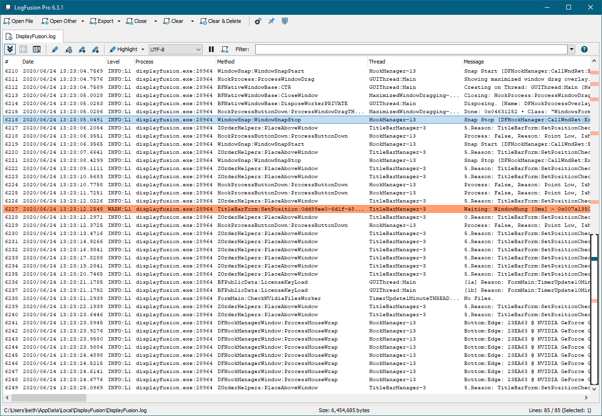The height and width of the screenshot is (416, 602).
Task: Open the settings gear icon
Action: pos(258,21)
